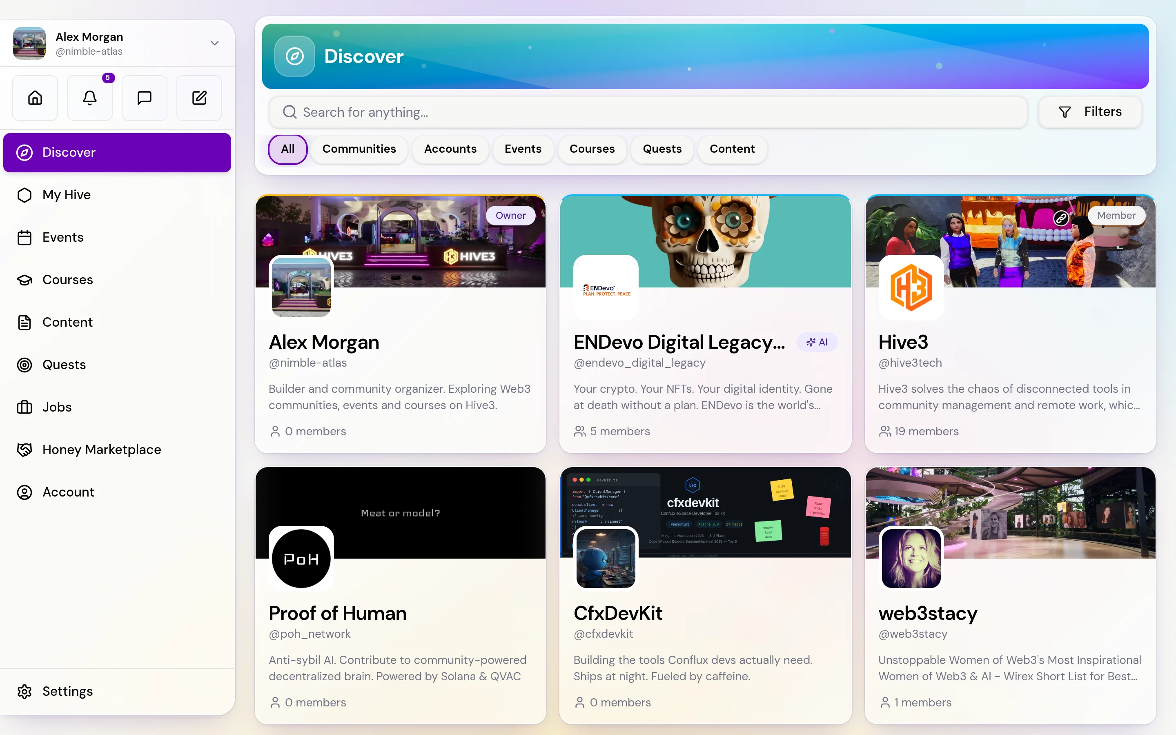
Task: Click web3stacy profile photo thumbnail
Action: tap(911, 559)
